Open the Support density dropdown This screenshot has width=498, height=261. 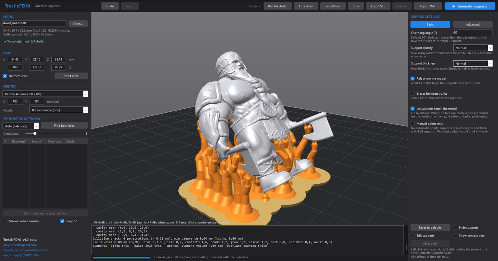(x=473, y=48)
